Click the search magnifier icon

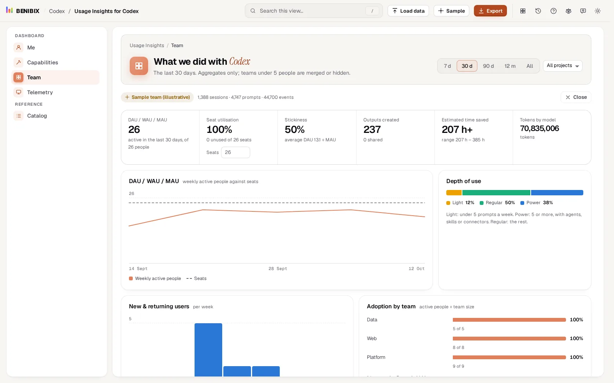[253, 11]
